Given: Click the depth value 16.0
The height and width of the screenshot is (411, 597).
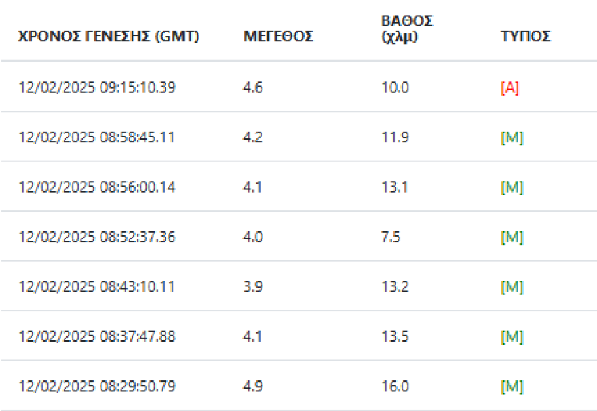Looking at the screenshot, I should (395, 387).
